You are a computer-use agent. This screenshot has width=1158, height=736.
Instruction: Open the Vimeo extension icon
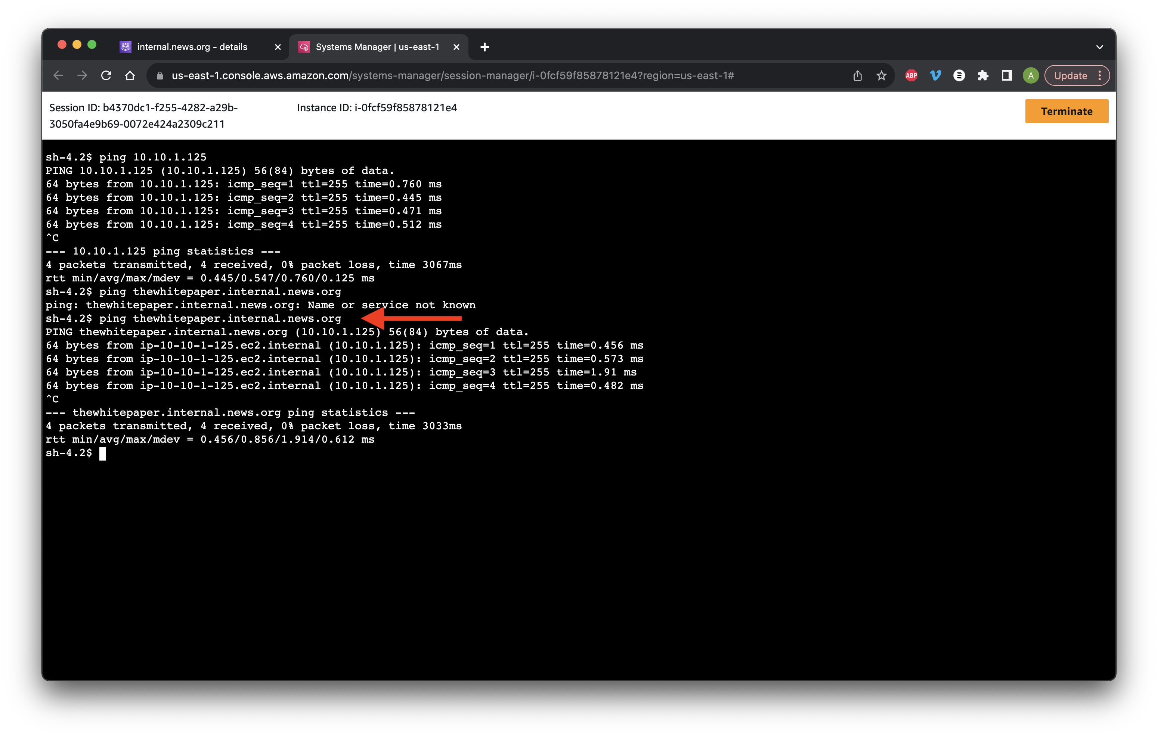(935, 75)
